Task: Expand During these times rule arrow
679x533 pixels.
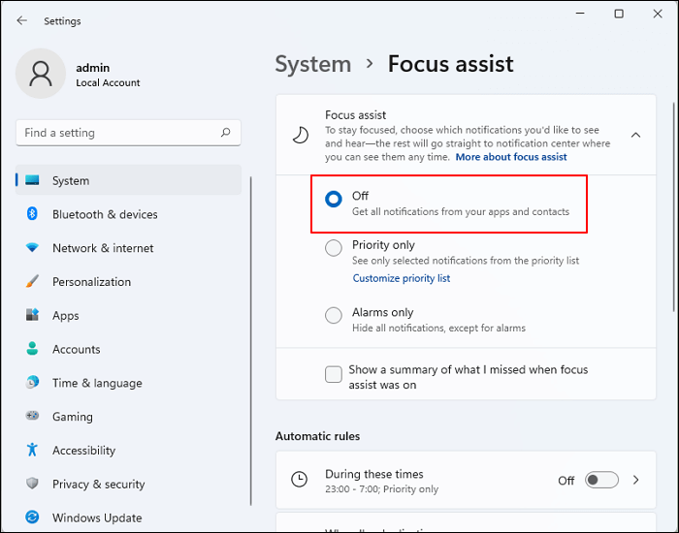Action: 635,480
